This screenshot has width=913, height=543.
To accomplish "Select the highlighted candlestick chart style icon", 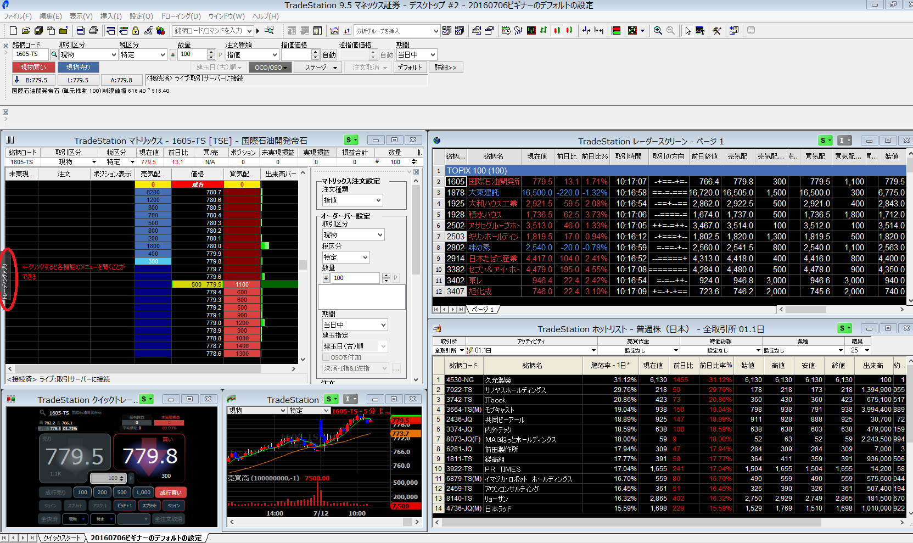I will [x=557, y=31].
